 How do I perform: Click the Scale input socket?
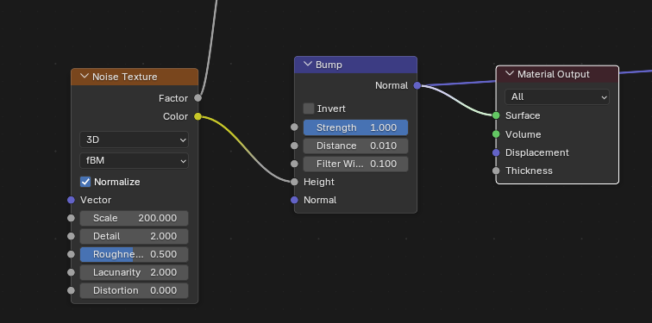point(71,218)
